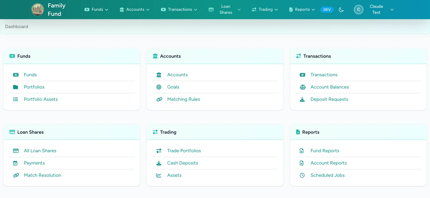
Task: Click the chain link icon beside Matching Rules
Action: tap(159, 99)
